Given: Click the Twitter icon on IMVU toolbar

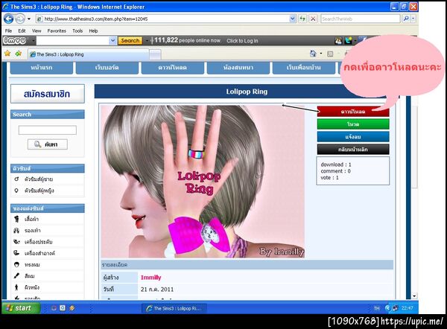Looking at the screenshot, I should [x=348, y=41].
